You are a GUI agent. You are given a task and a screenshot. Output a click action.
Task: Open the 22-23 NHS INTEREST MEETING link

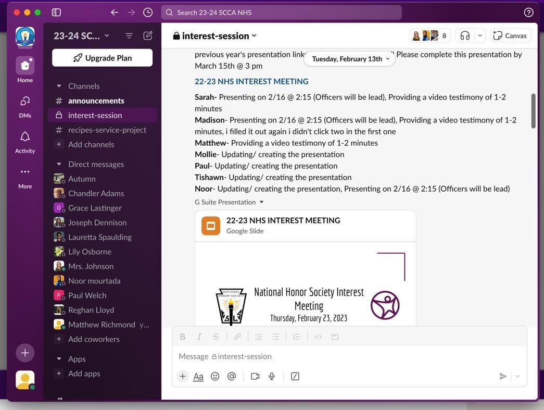pyautogui.click(x=251, y=82)
